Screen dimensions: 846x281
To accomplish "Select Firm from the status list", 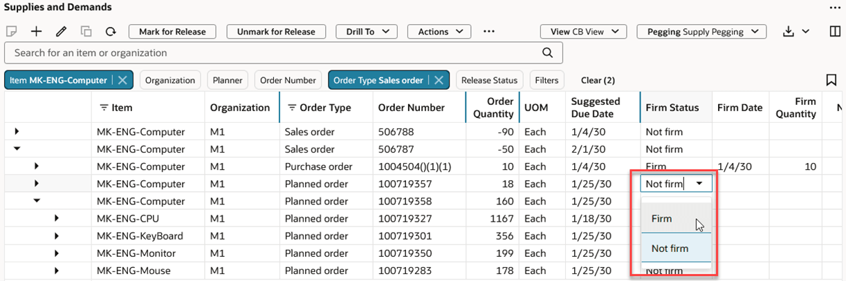I will 661,219.
